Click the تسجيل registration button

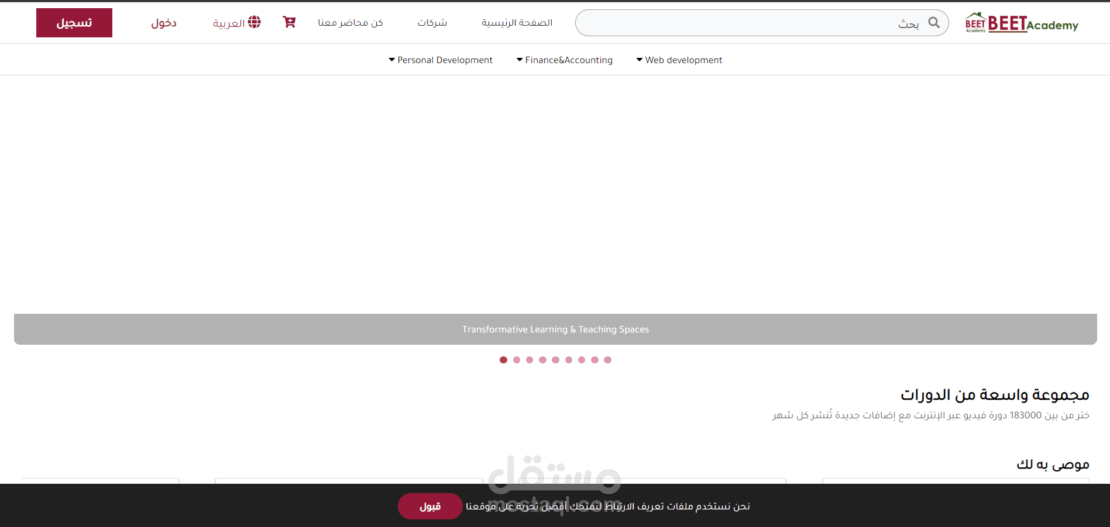click(74, 22)
